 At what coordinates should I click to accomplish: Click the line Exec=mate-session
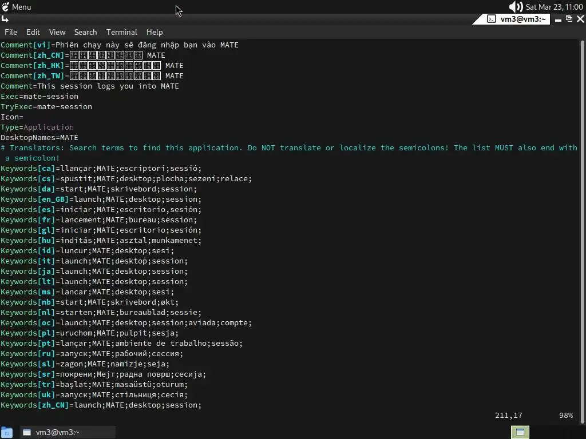39,96
